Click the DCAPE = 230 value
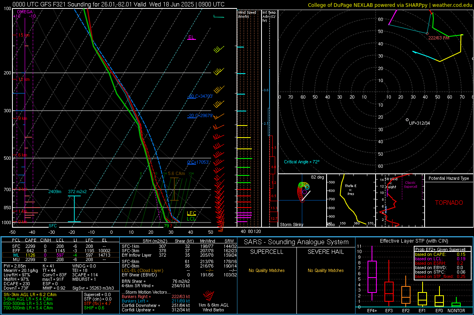Image resolution: width=474 pixels, height=315 pixels. click(x=17, y=284)
